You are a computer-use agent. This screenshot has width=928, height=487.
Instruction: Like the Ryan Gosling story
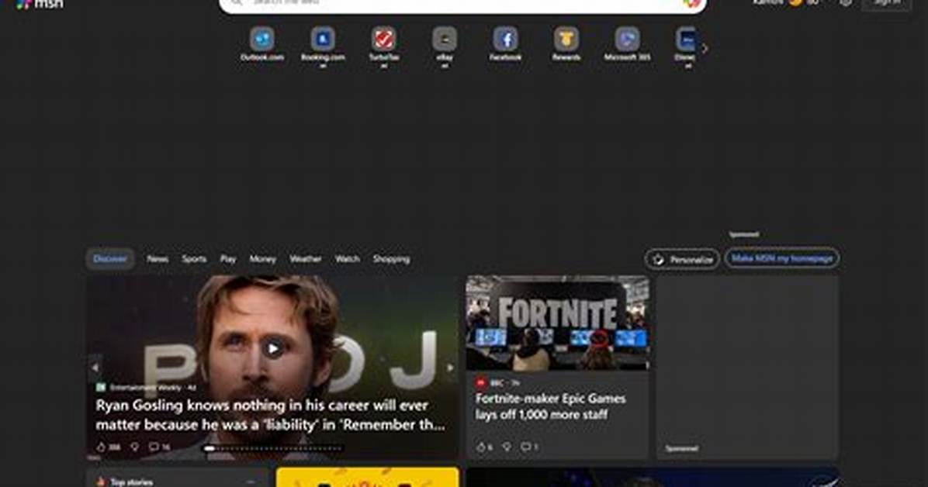[x=101, y=447]
